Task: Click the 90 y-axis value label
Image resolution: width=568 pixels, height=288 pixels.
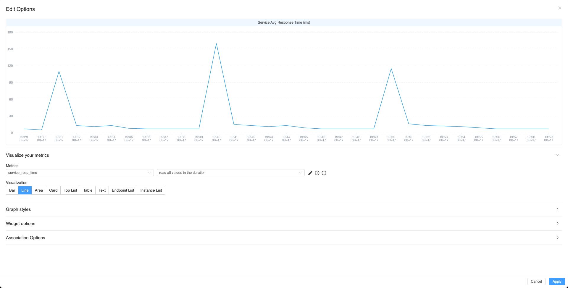Action: pyautogui.click(x=11, y=82)
